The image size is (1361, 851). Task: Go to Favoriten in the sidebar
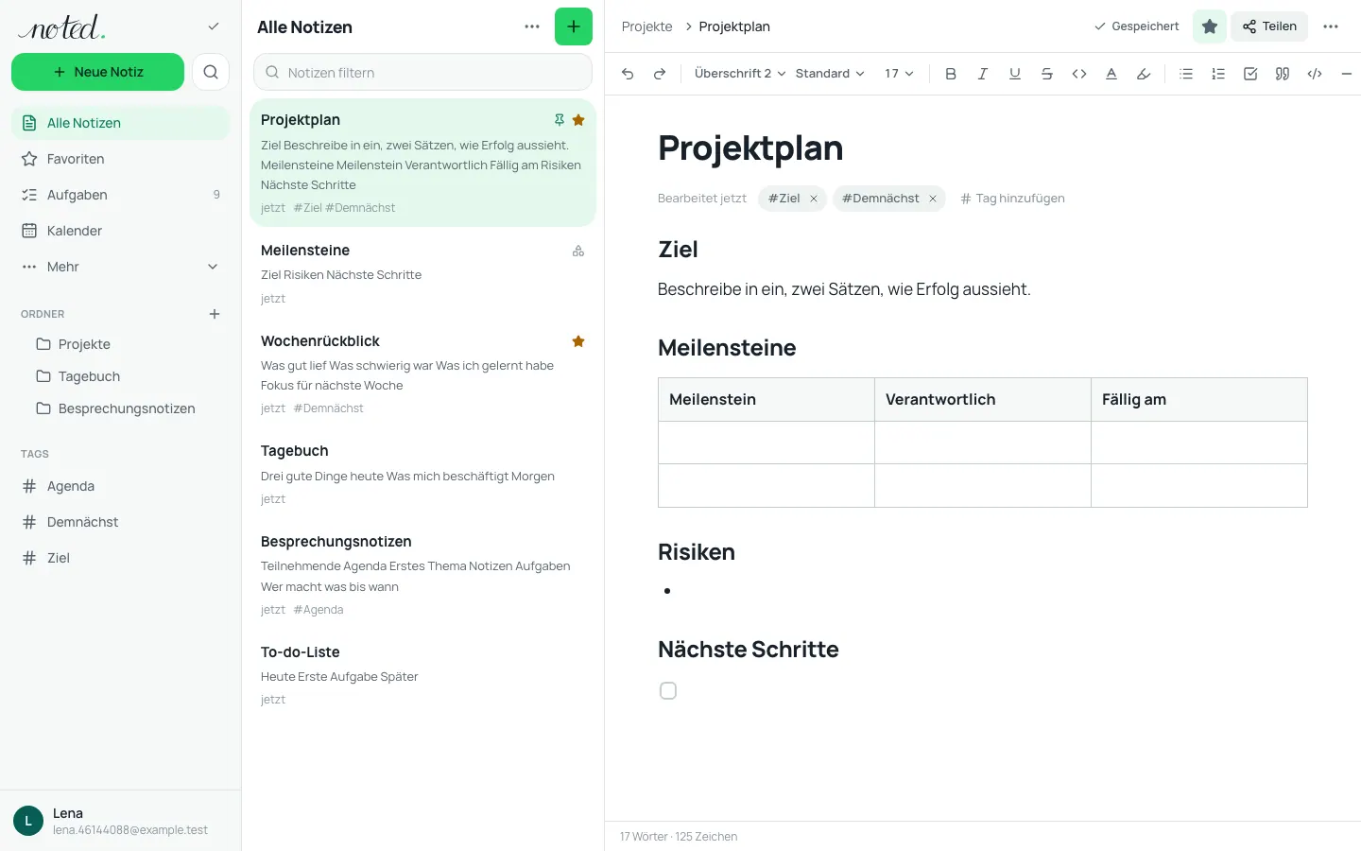120,159
